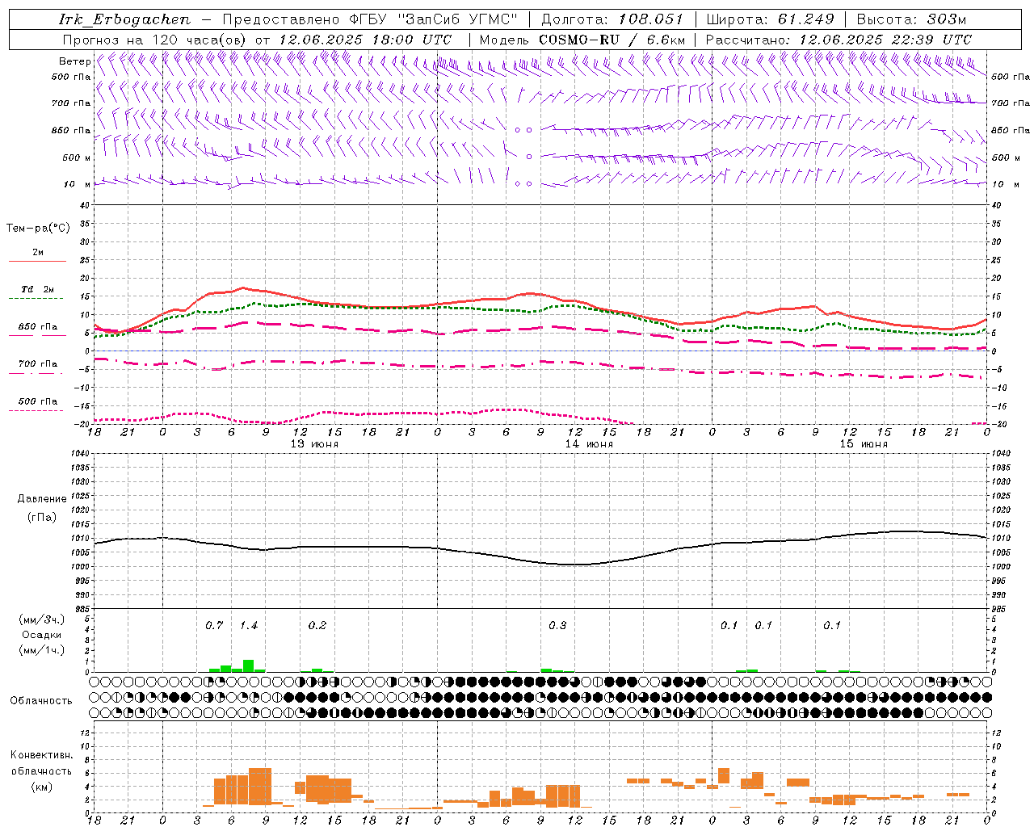Click the 'Ветер' wind panel label
1034x827 pixels.
pos(74,61)
